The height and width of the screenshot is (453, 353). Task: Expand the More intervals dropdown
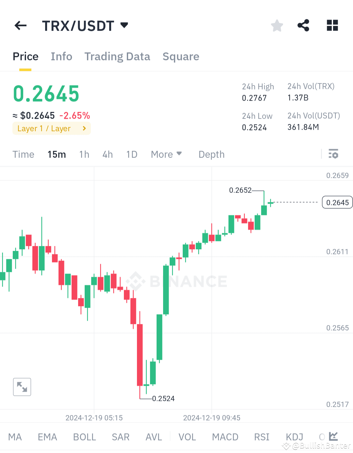[166, 154]
